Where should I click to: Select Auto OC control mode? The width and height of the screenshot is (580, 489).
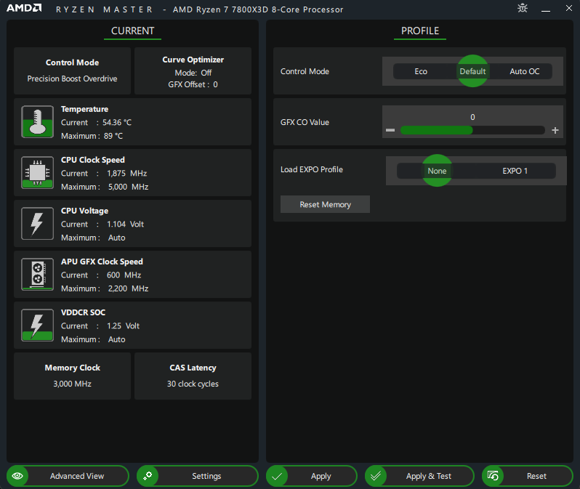524,71
